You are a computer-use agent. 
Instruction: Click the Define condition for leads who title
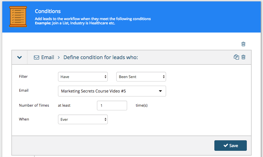point(101,57)
